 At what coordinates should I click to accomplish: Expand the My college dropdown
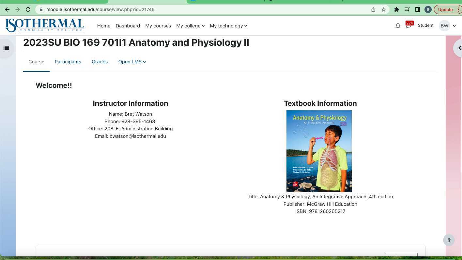tap(190, 26)
